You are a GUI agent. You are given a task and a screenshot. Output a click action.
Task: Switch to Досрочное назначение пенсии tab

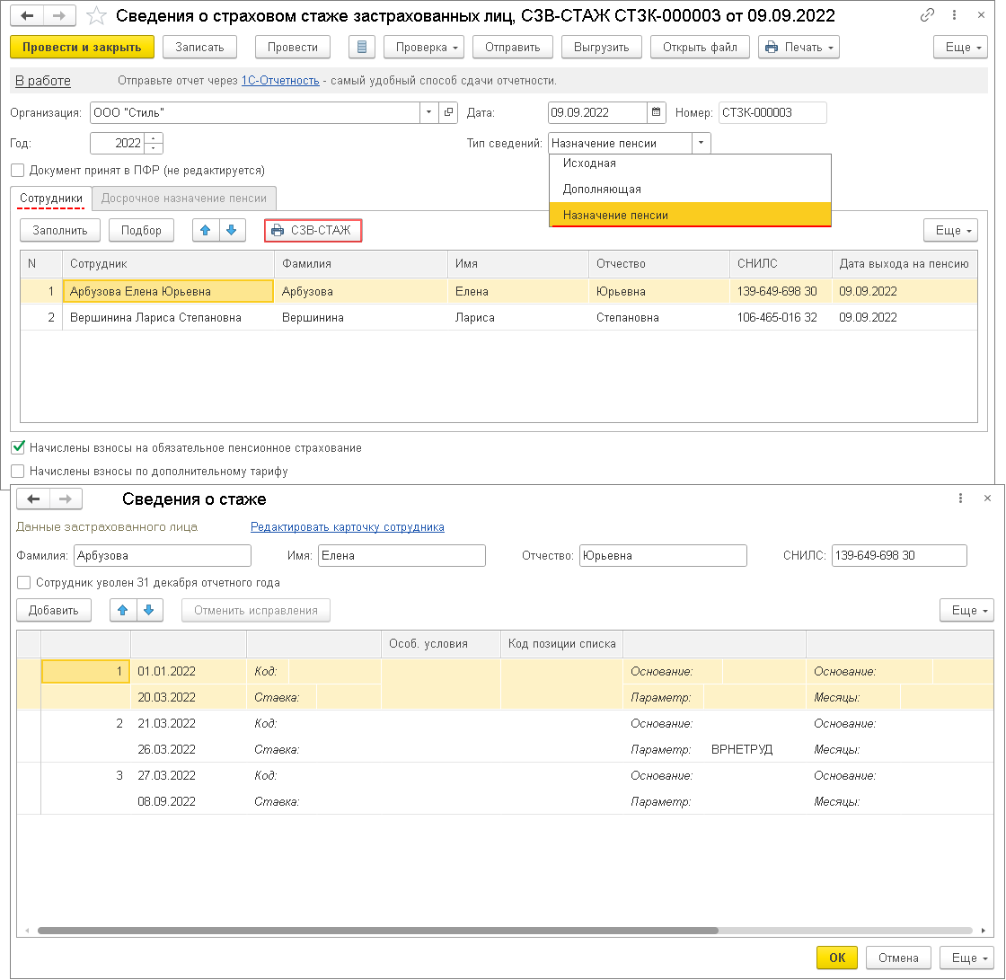point(184,199)
